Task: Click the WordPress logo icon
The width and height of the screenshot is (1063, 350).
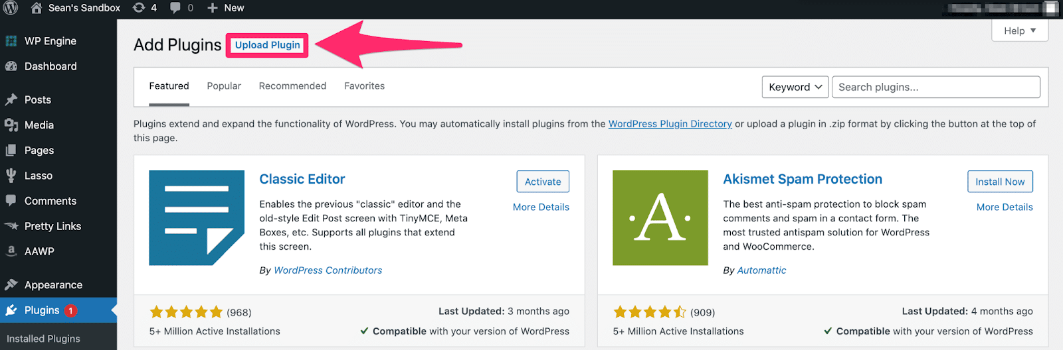Action: point(11,8)
